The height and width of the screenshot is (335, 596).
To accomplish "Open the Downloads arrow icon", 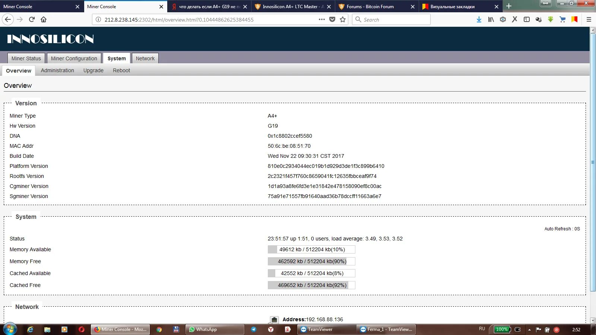I will (479, 19).
